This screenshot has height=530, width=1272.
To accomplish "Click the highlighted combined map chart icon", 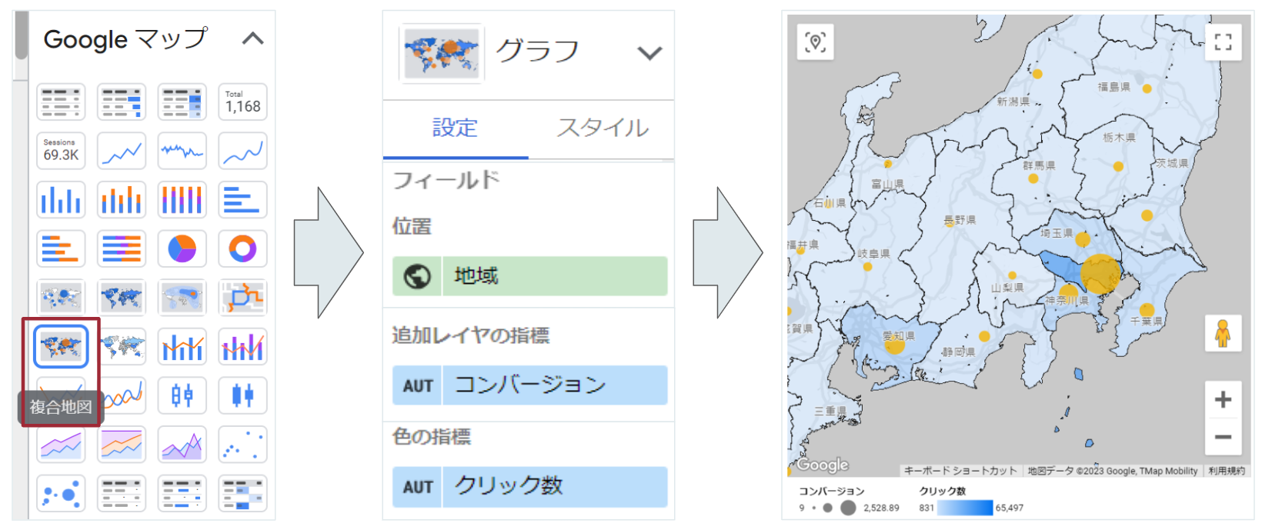I will 61,346.
